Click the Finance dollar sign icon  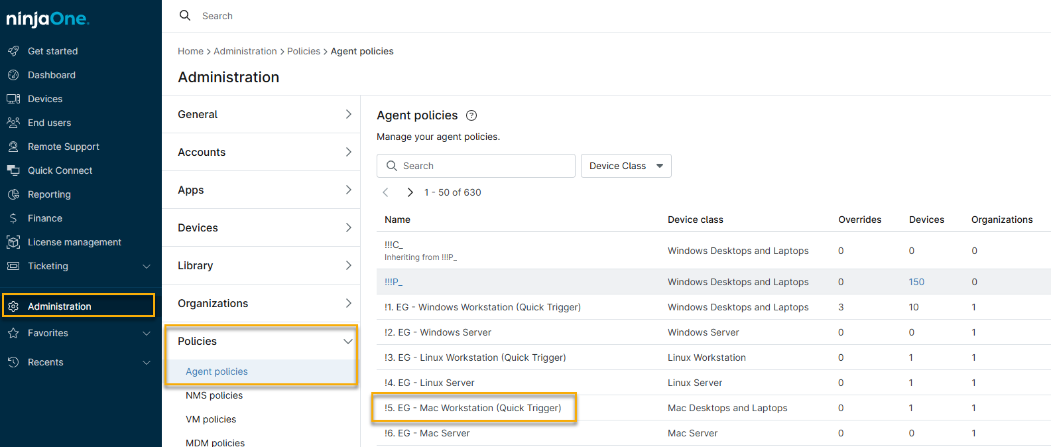coord(13,218)
